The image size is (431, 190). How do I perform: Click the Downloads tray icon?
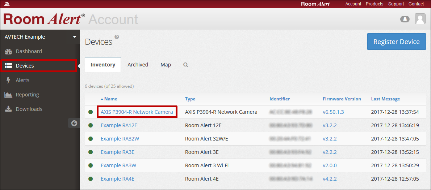coord(8,109)
